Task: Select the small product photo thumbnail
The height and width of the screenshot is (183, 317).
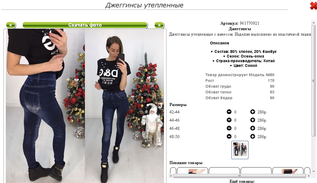Action: point(240,150)
